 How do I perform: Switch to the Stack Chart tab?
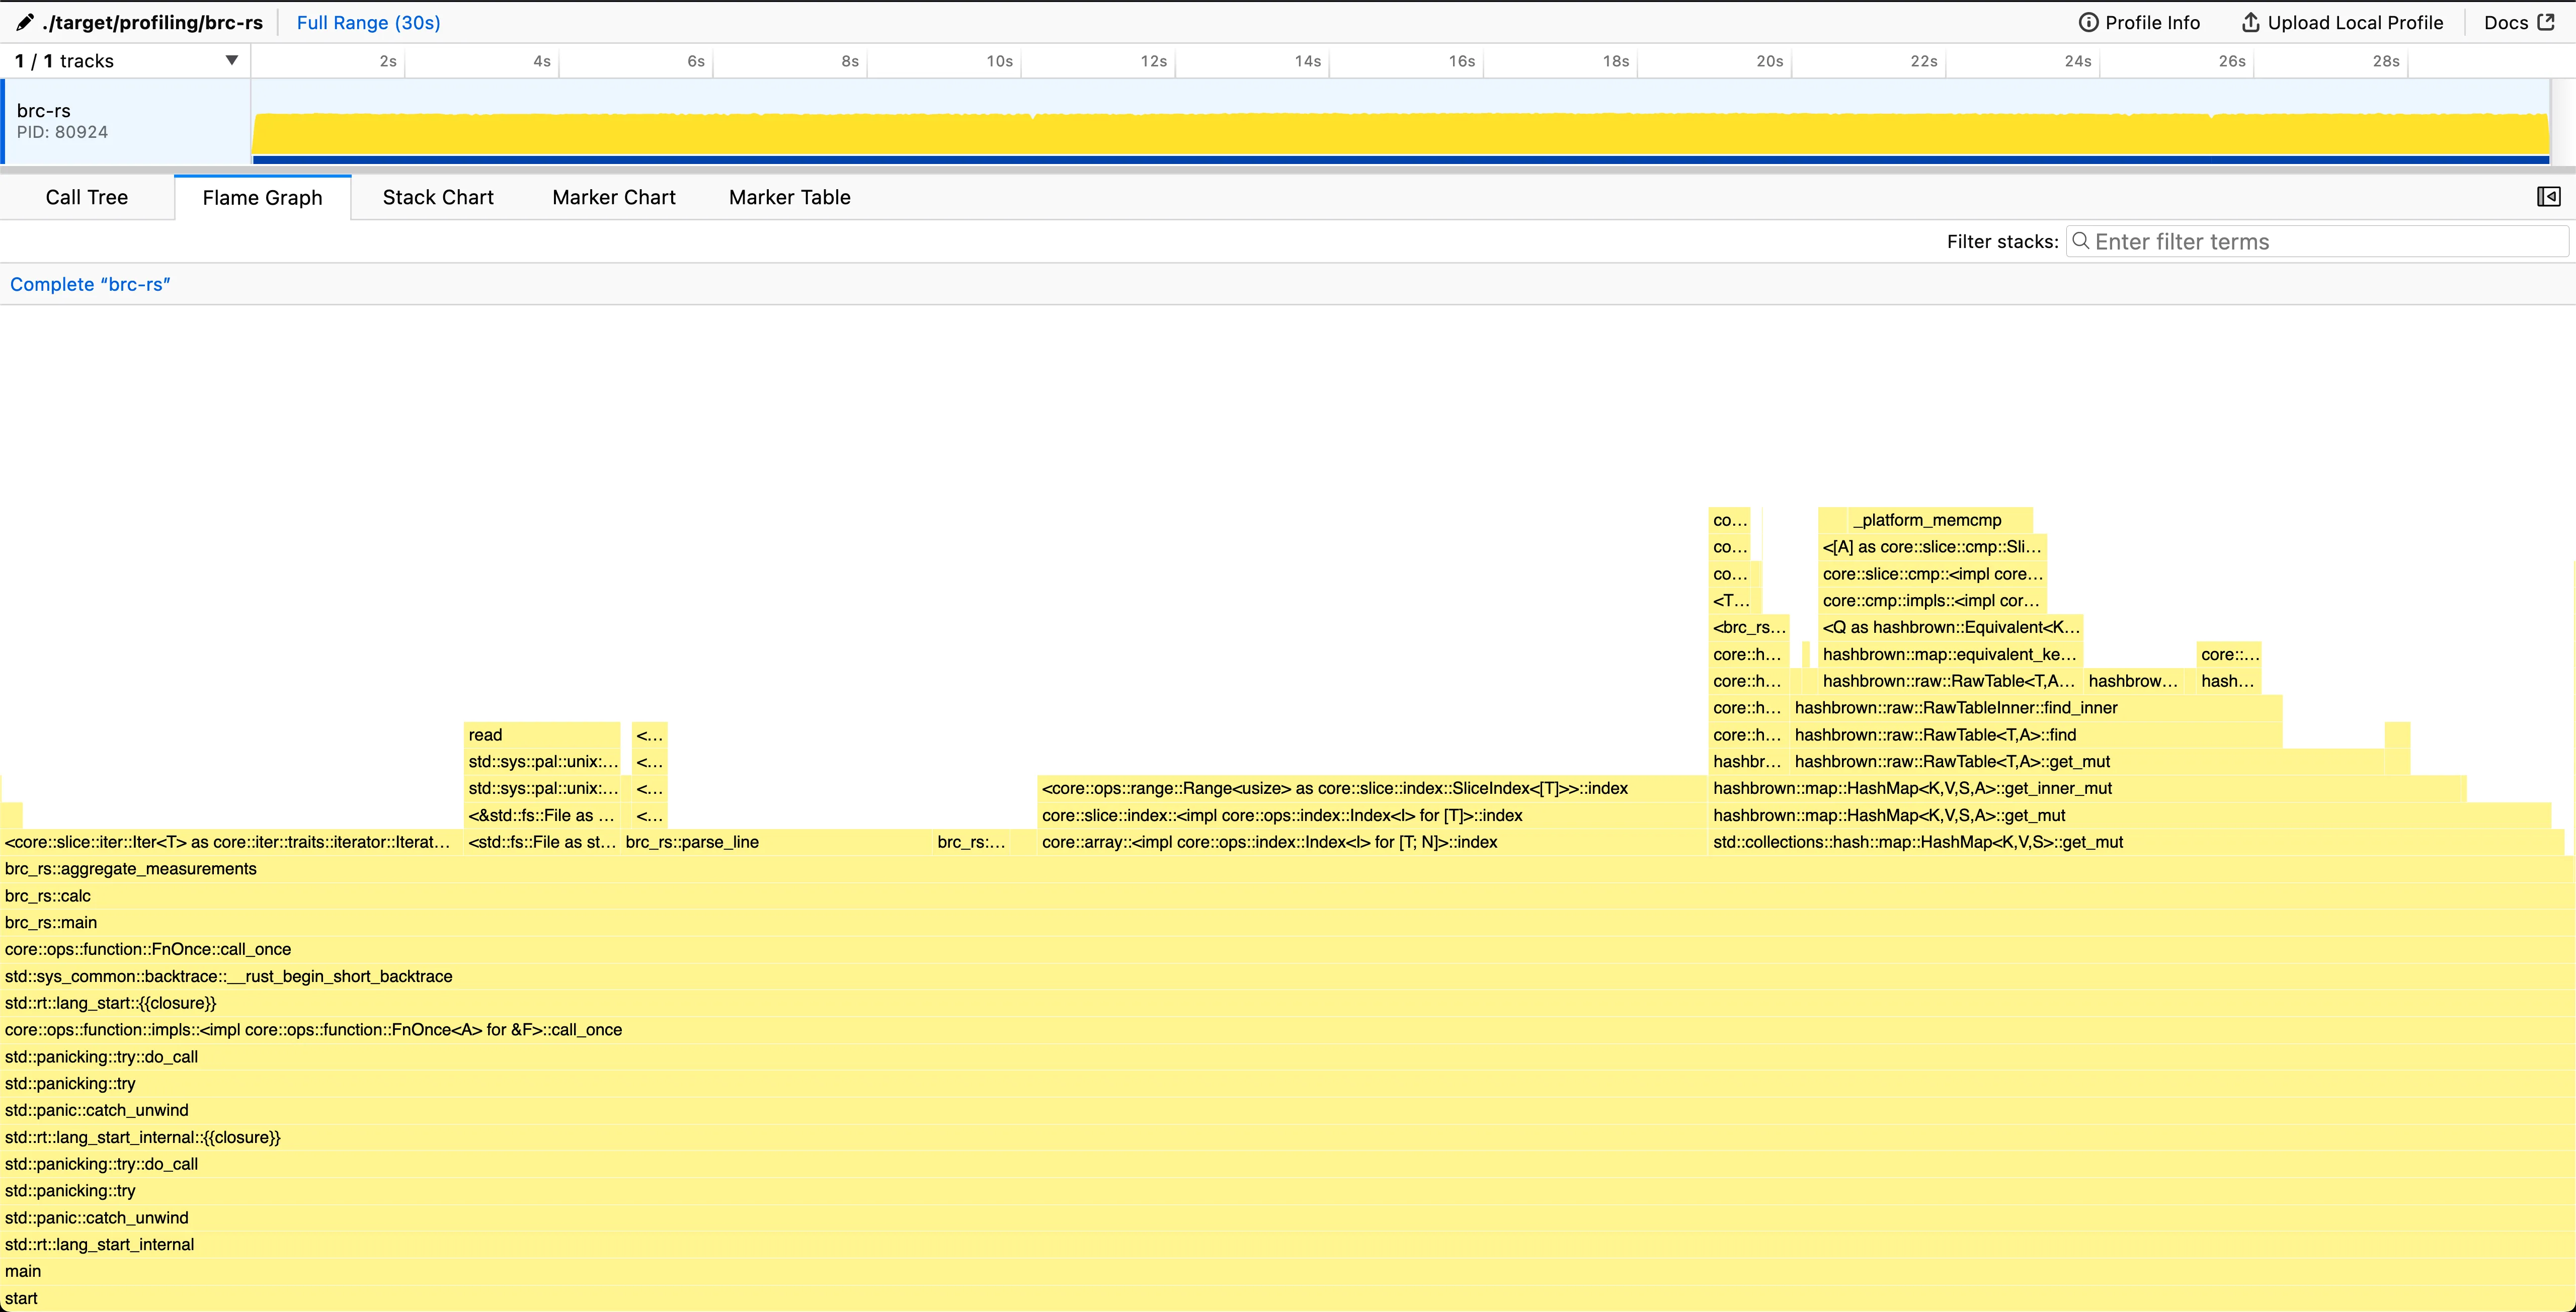click(438, 197)
